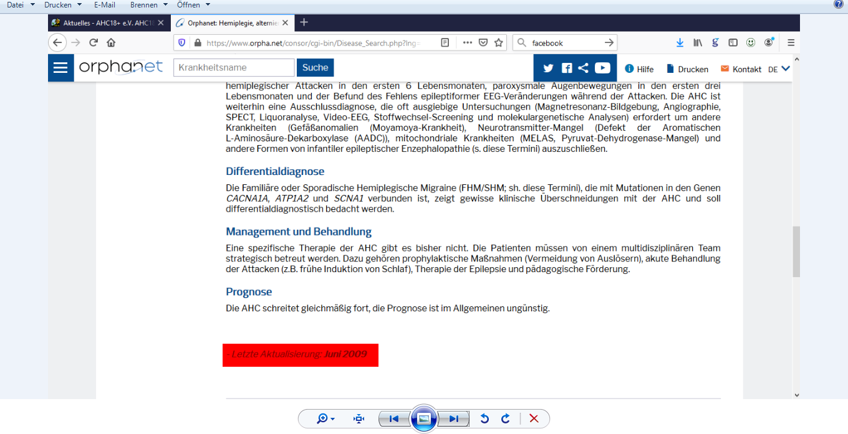
Task: Save the page to Pocket
Action: click(483, 43)
